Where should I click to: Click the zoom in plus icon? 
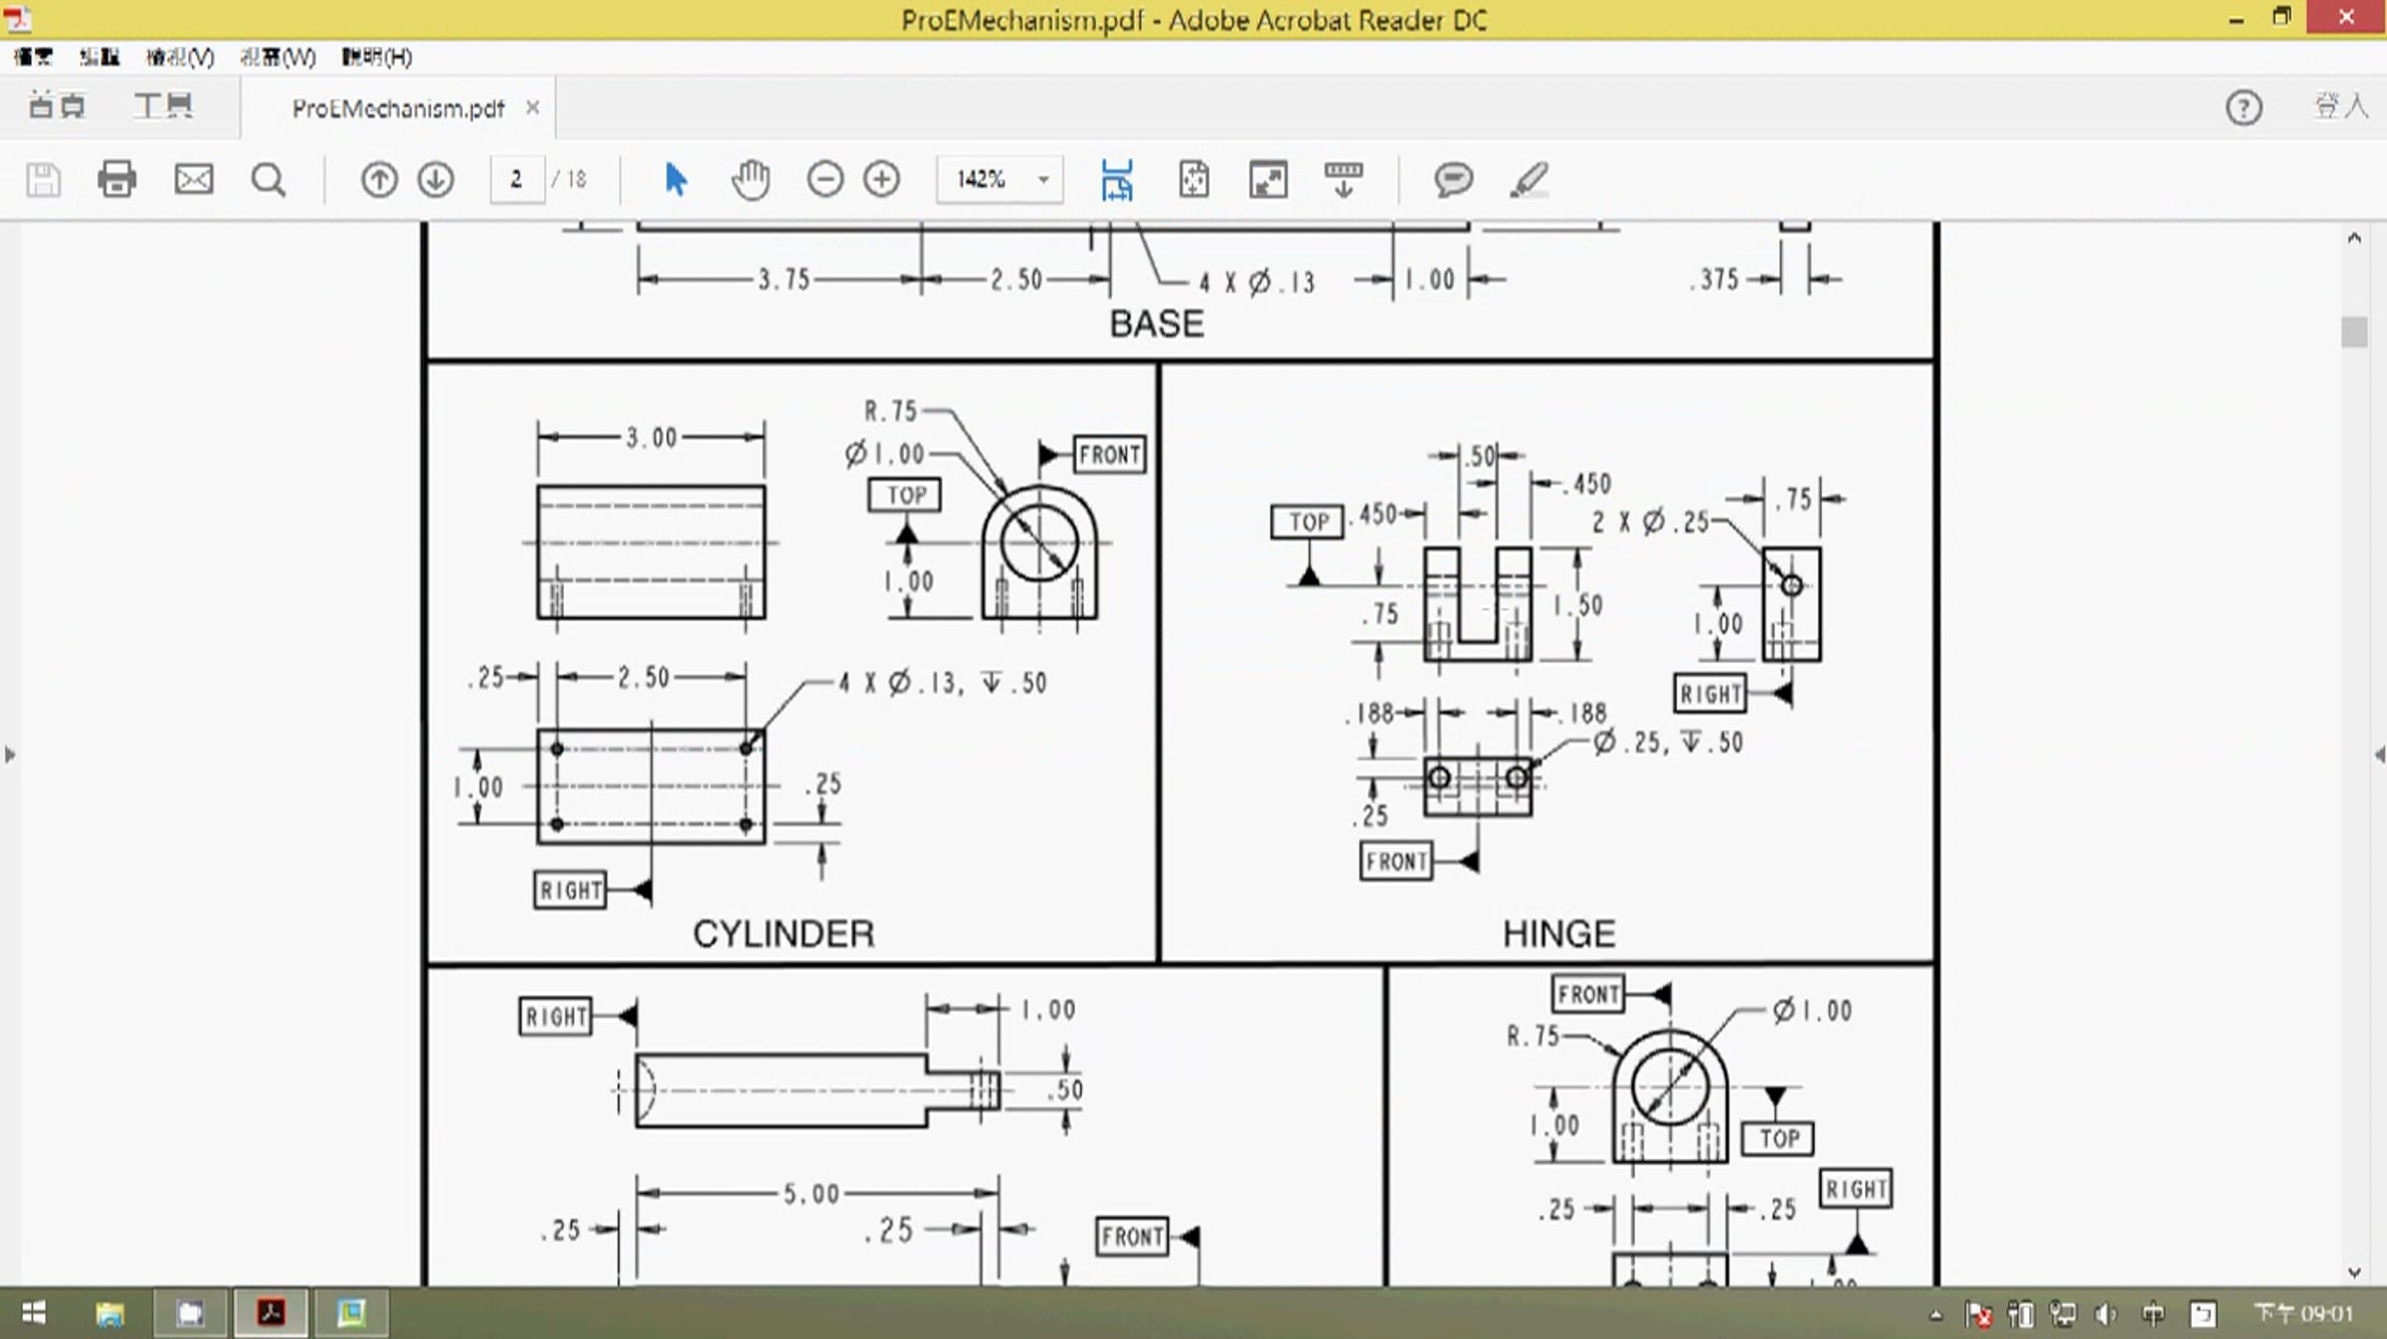pyautogui.click(x=882, y=180)
